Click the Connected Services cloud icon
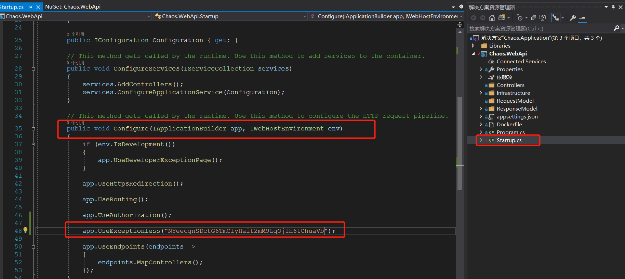The image size is (625, 279). 491,62
